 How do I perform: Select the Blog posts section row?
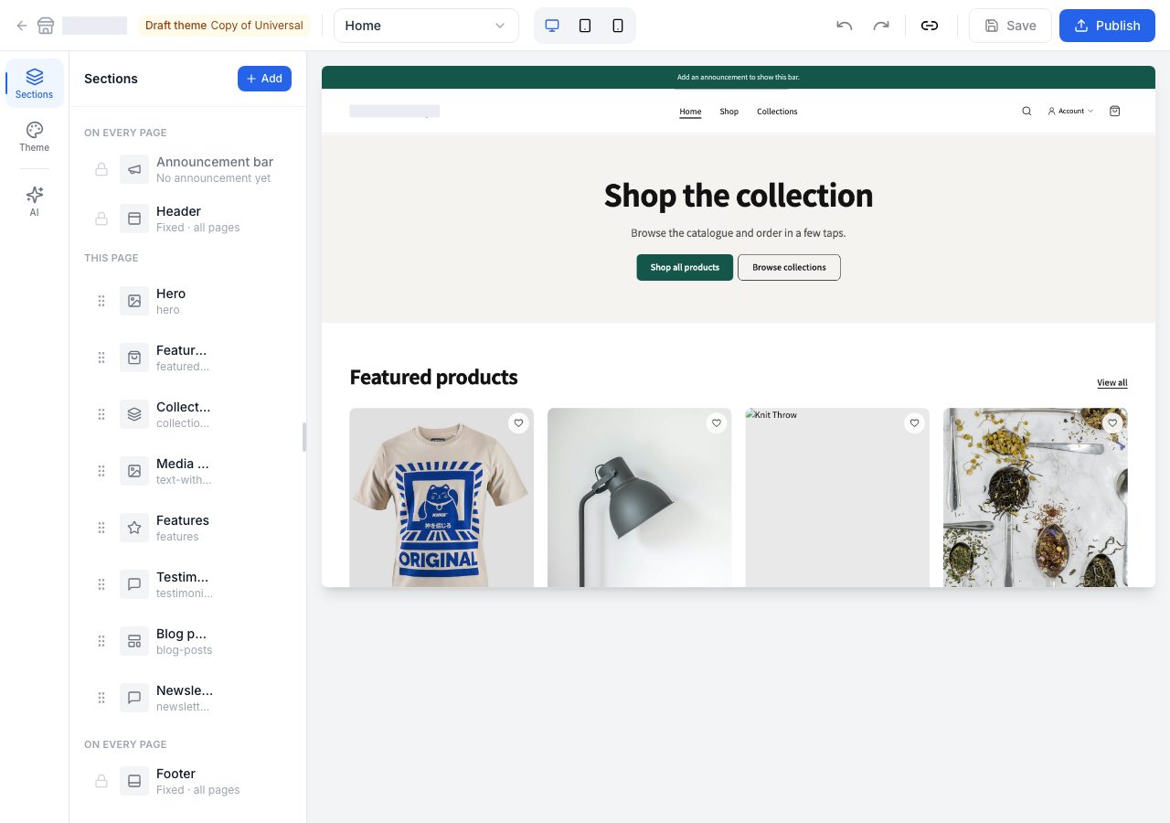click(x=187, y=641)
